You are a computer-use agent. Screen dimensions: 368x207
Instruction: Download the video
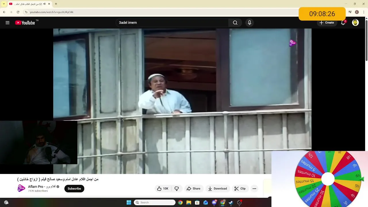pyautogui.click(x=218, y=189)
